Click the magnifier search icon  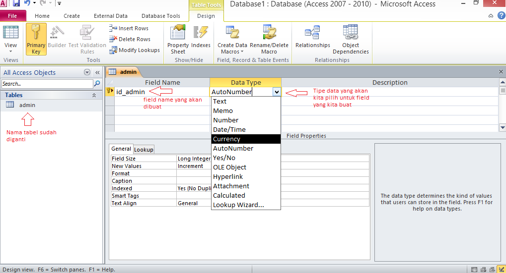tap(97, 84)
